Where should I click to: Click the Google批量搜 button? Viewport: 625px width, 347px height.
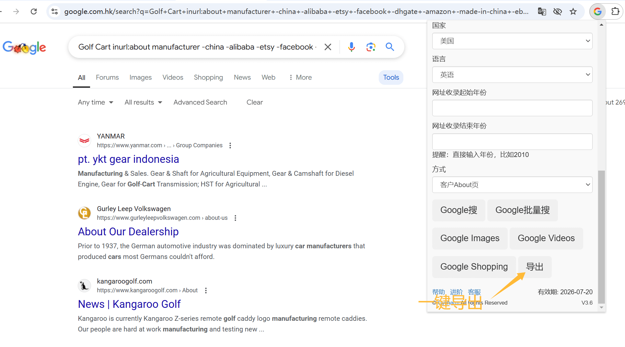click(522, 210)
